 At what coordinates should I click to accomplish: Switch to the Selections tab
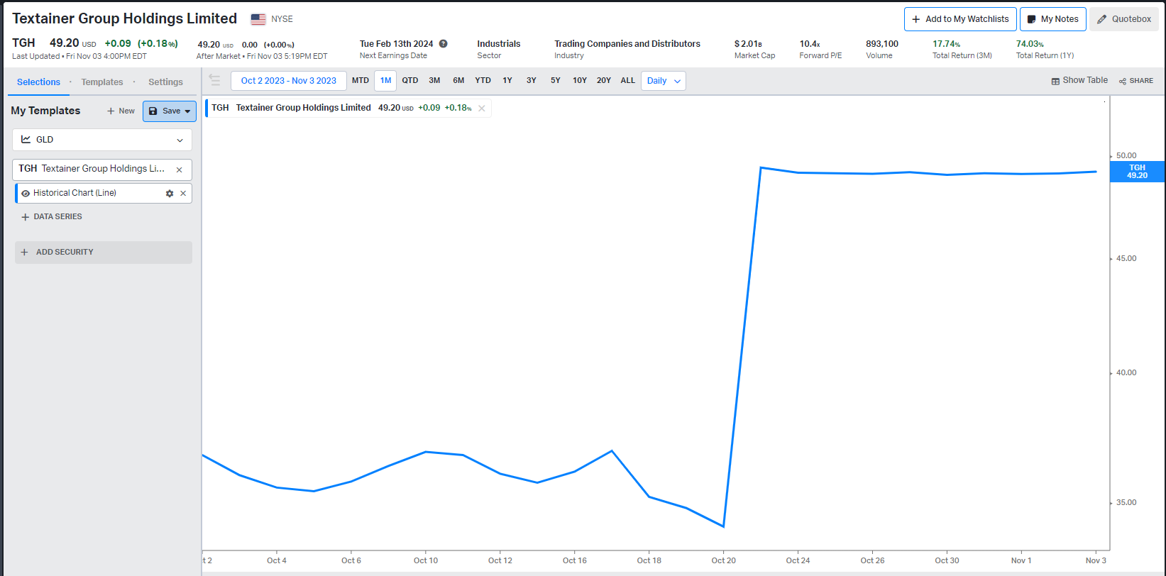tap(38, 82)
